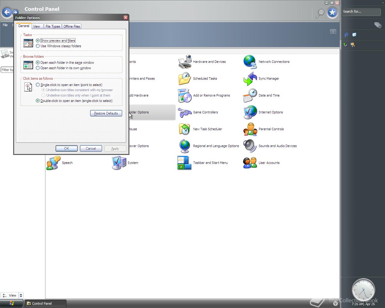Click OK in Folder Options dialog
Image resolution: width=385 pixels, height=308 pixels.
click(x=66, y=149)
